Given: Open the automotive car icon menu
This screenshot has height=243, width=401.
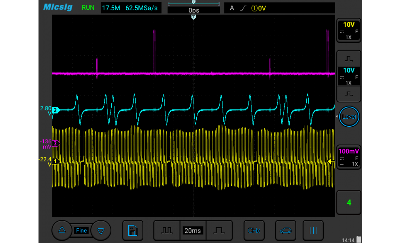Looking at the screenshot, I should 285,231.
